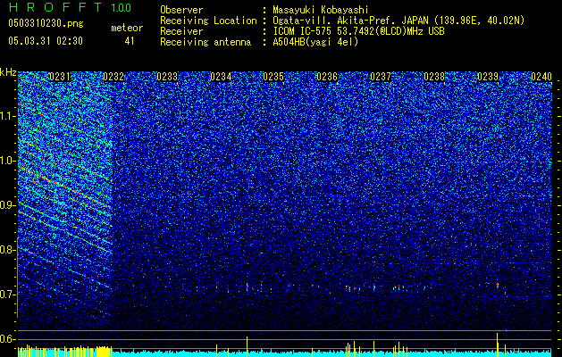Click the 0235 time marker

(273, 77)
